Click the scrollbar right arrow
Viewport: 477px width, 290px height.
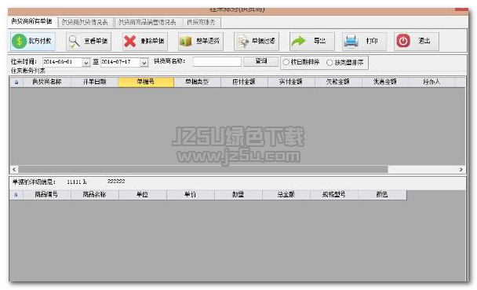click(x=461, y=170)
